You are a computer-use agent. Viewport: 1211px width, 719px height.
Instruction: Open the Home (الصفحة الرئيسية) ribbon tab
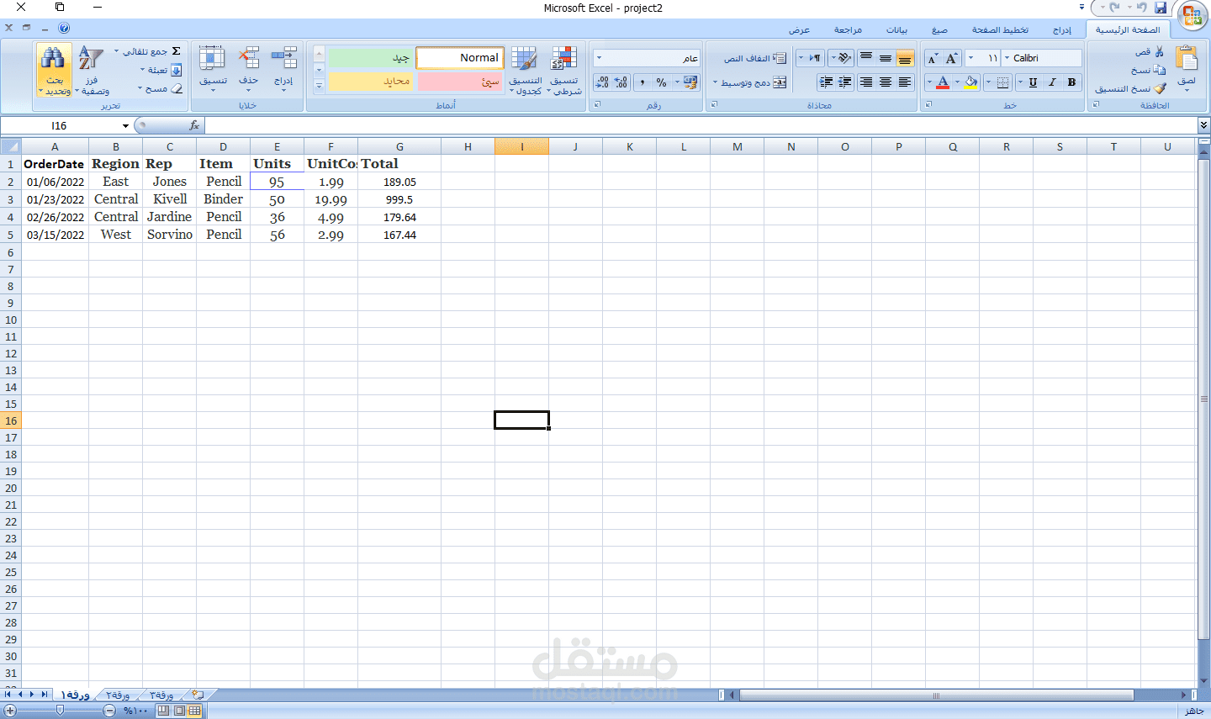[1128, 29]
